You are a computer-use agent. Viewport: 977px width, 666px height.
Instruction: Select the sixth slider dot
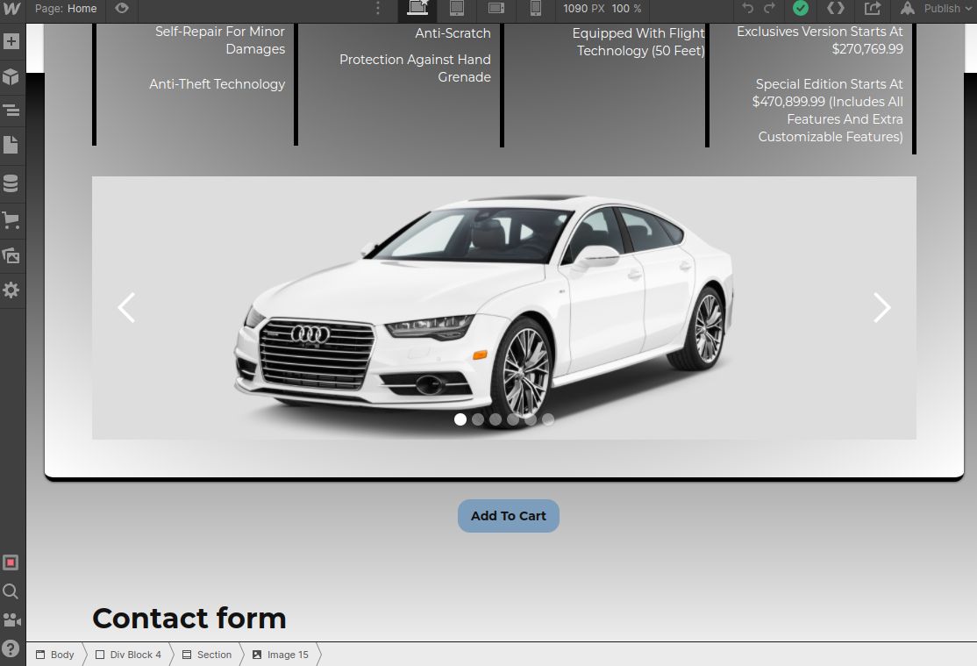547,419
